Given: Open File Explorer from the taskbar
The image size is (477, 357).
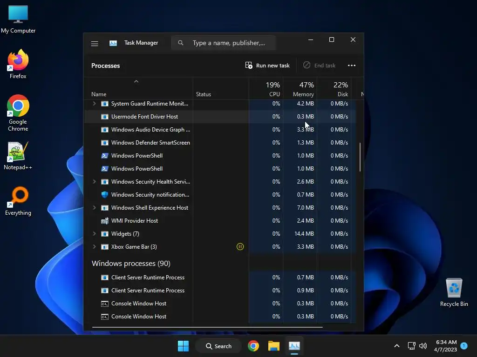Looking at the screenshot, I should (274, 346).
